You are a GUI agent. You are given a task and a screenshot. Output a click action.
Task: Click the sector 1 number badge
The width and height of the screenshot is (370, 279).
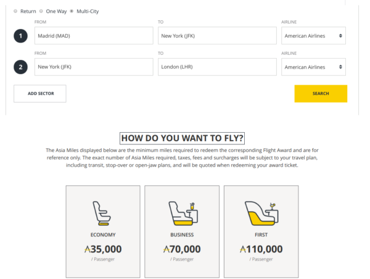(x=20, y=36)
